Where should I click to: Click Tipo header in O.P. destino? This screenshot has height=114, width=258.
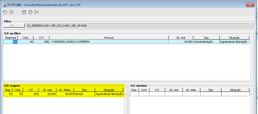[x=211, y=90]
